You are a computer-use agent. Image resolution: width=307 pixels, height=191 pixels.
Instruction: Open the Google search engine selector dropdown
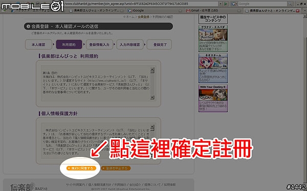234,4
